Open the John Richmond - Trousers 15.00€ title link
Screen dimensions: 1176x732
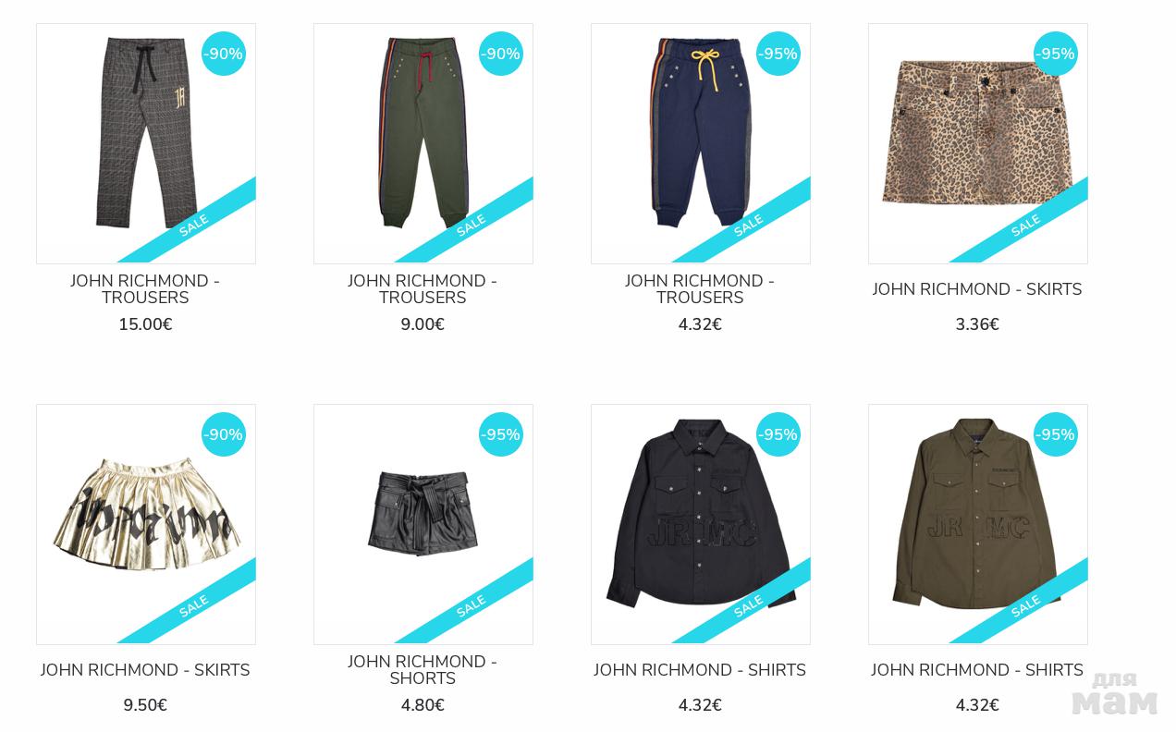(145, 289)
